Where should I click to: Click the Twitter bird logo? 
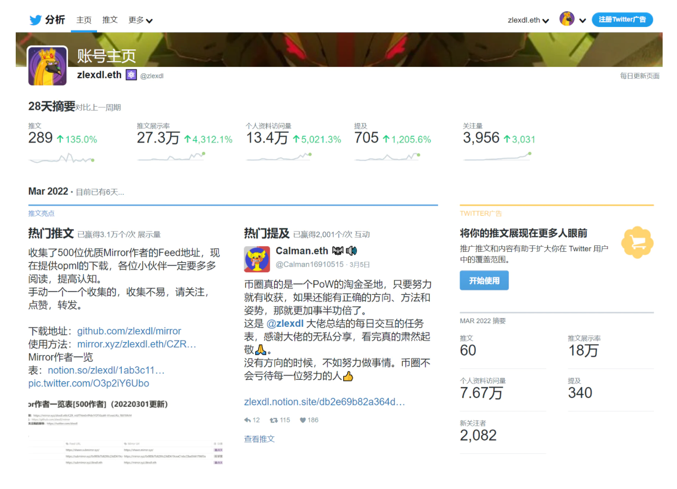point(35,20)
